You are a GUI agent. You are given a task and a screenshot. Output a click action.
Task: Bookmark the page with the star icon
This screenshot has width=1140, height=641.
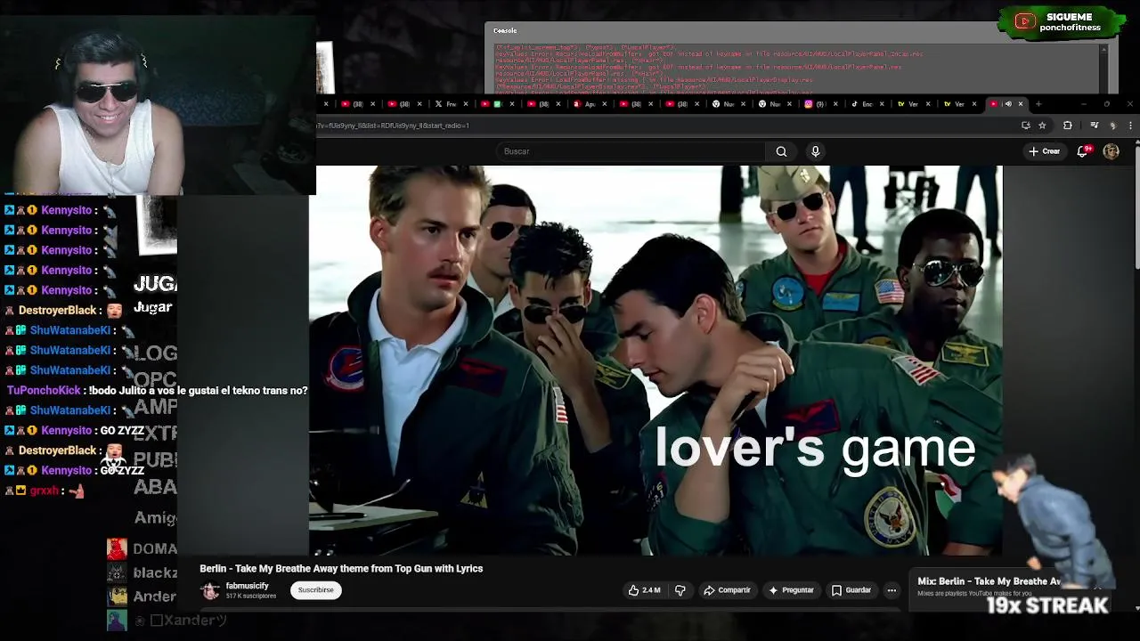coord(1042,126)
